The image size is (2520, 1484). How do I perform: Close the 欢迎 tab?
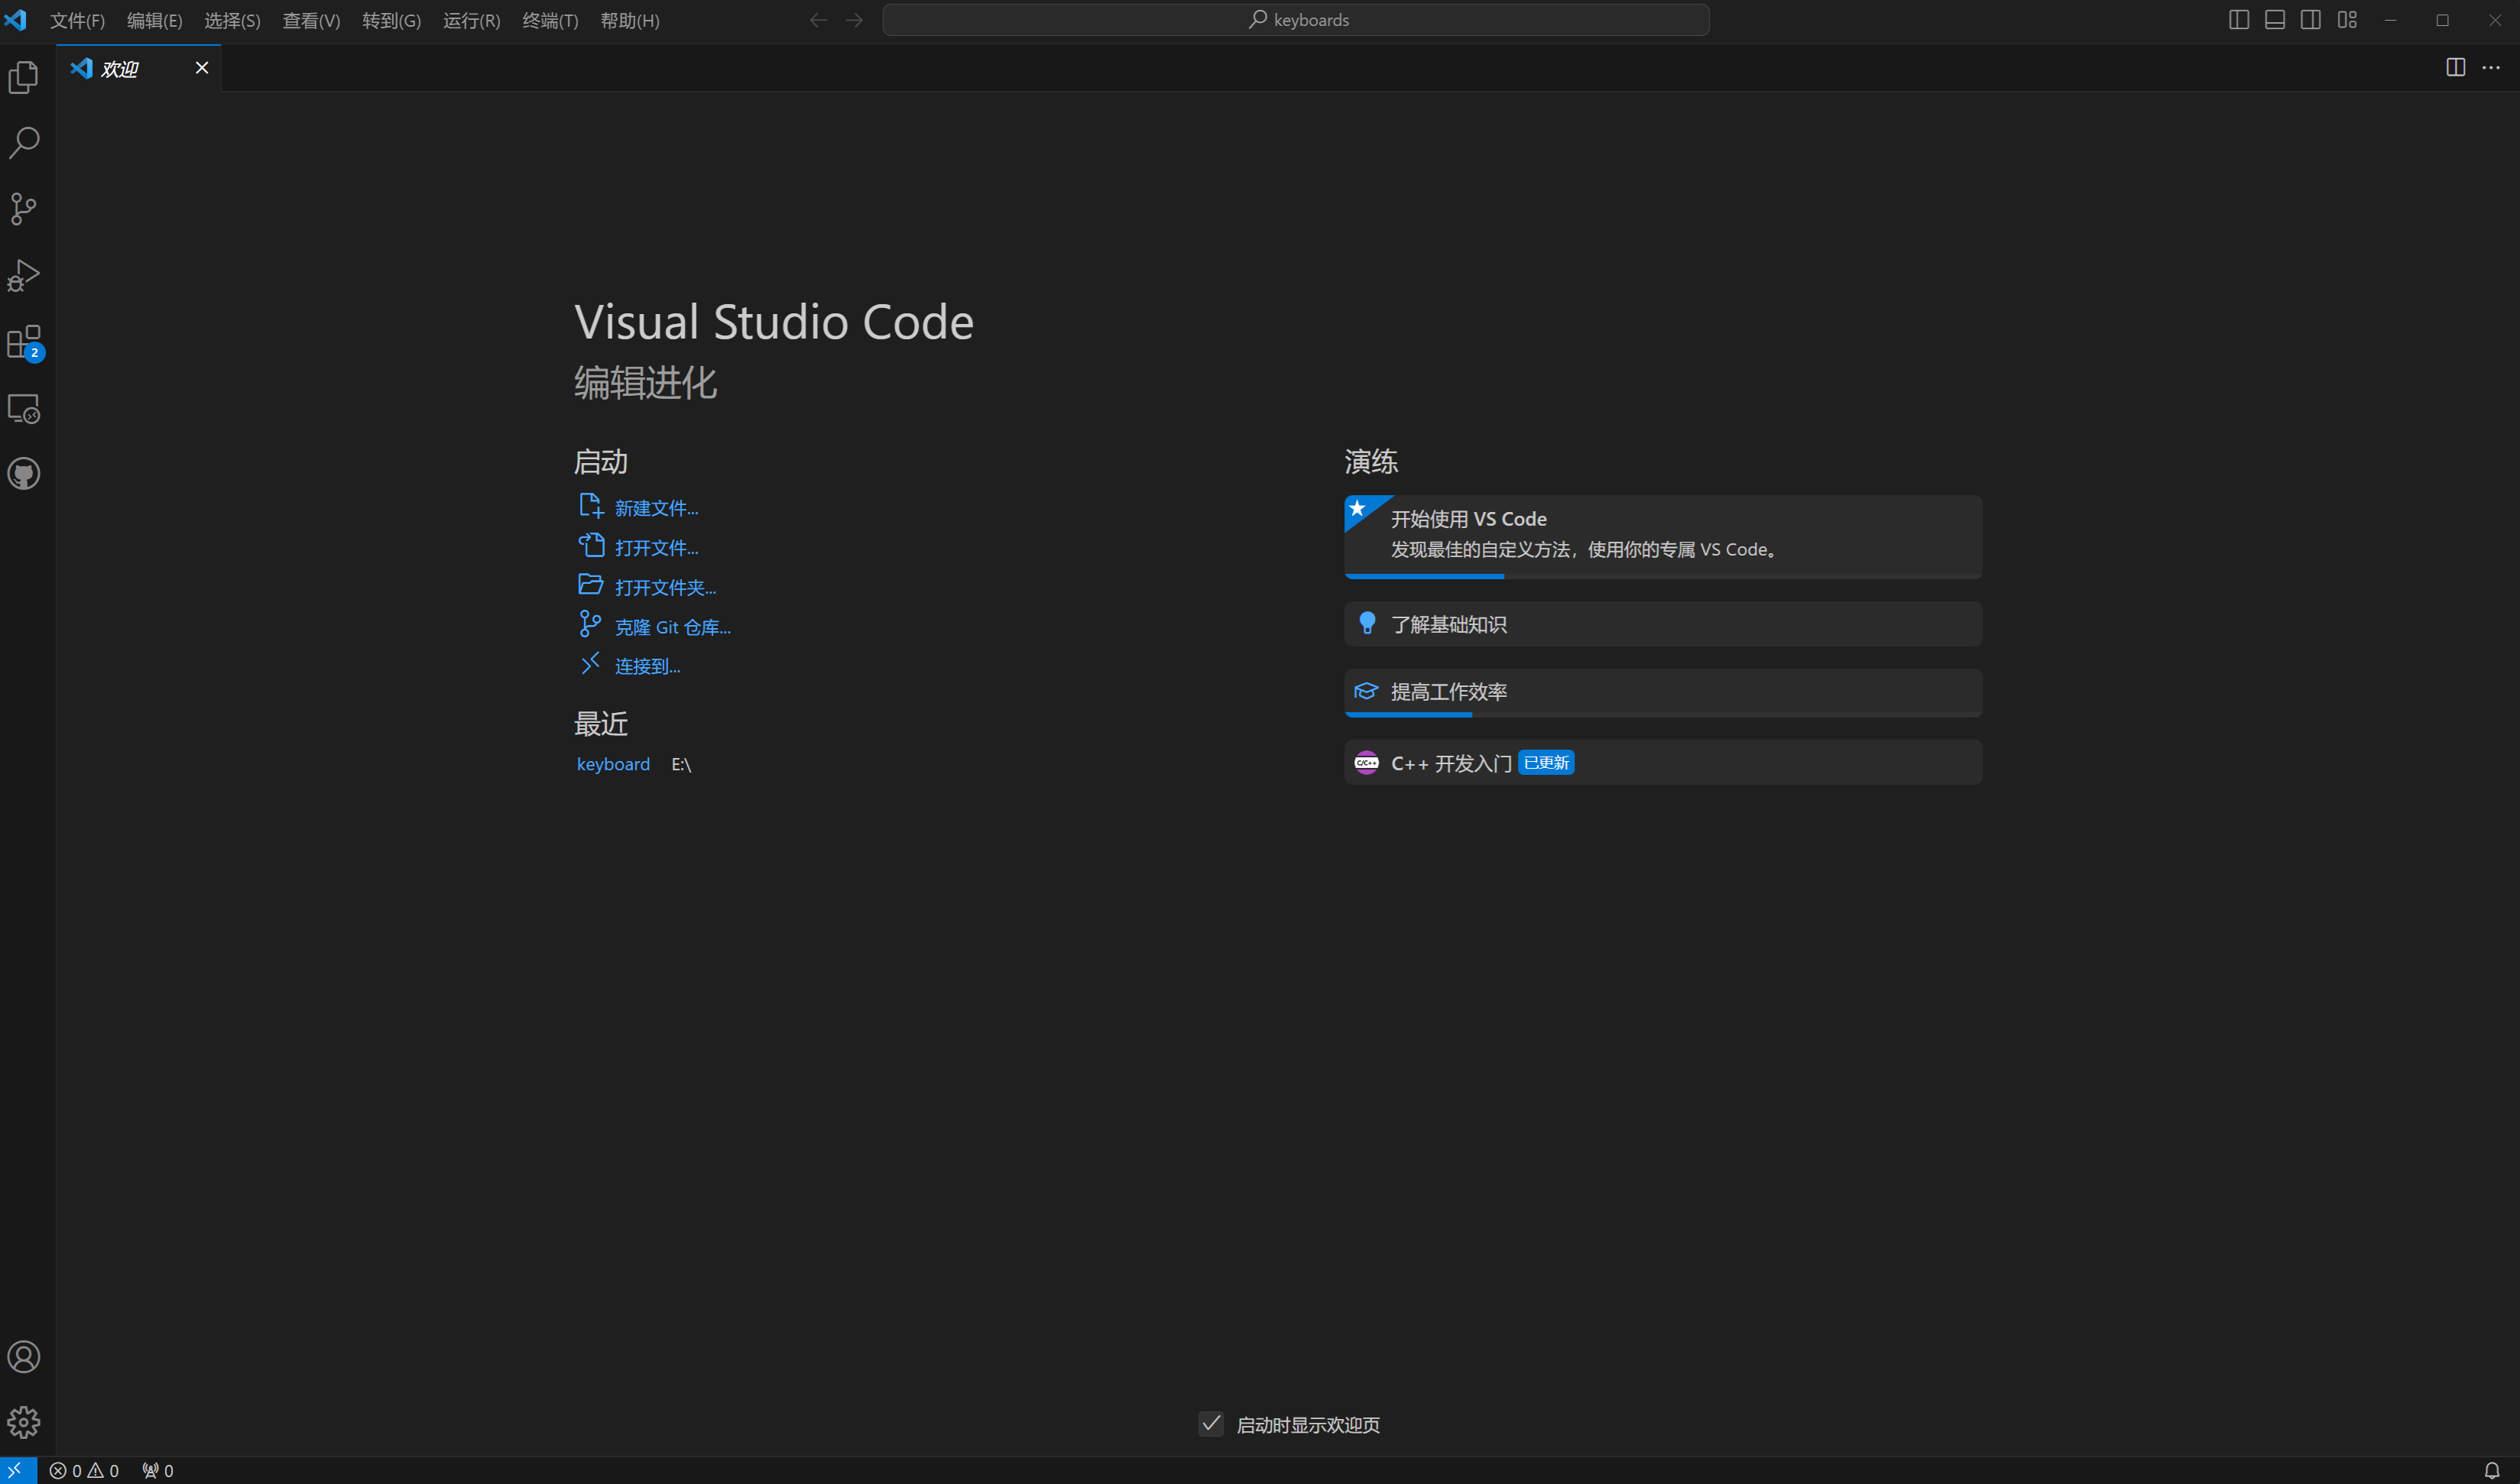point(202,67)
